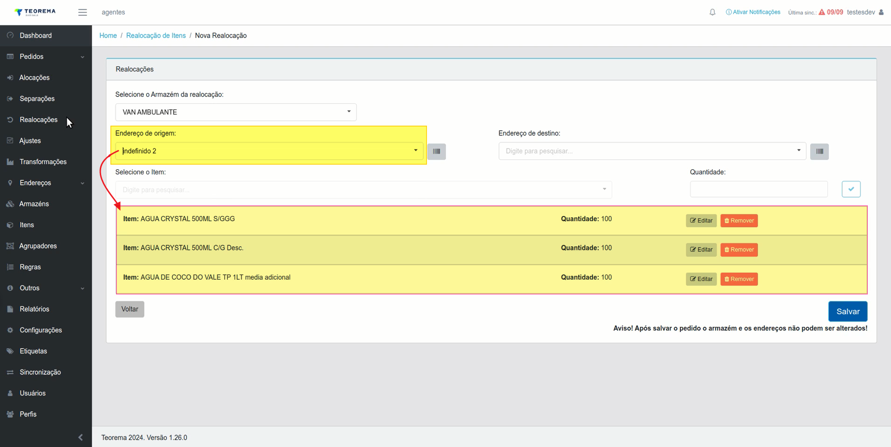This screenshot has height=447, width=891.
Task: Click the Salvar button
Action: pos(847,312)
